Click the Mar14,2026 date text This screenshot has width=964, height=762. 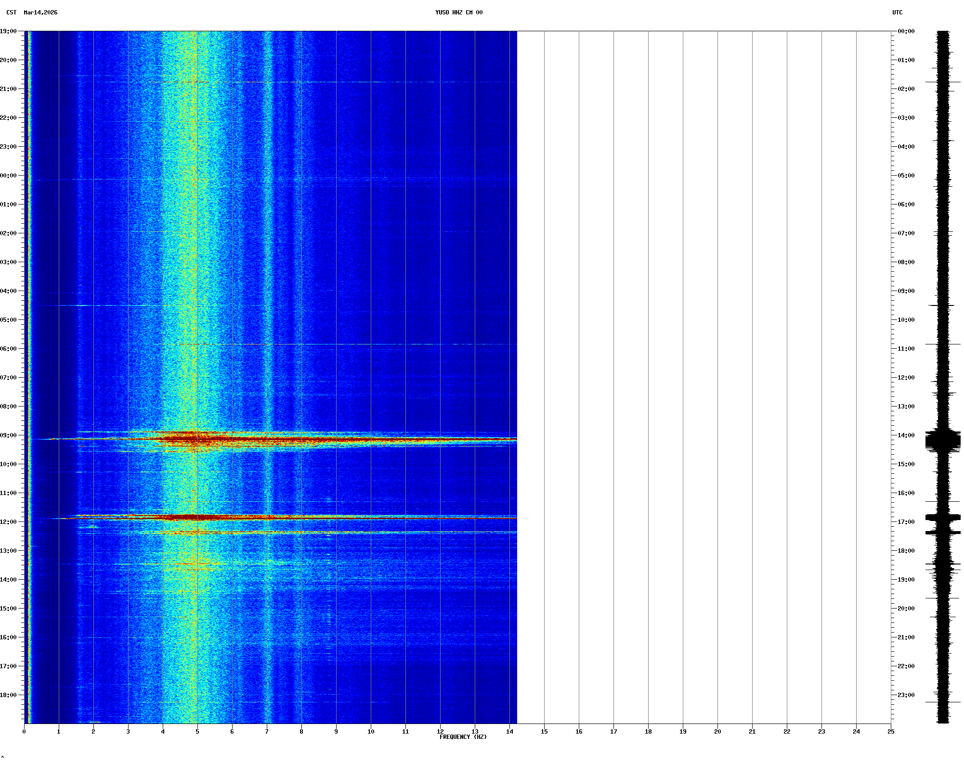click(40, 13)
